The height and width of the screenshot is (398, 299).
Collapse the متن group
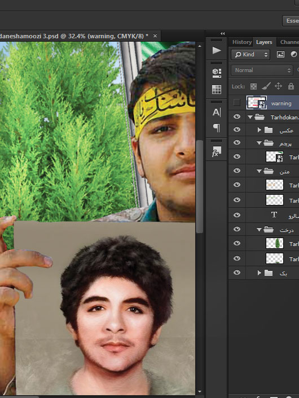pos(259,171)
